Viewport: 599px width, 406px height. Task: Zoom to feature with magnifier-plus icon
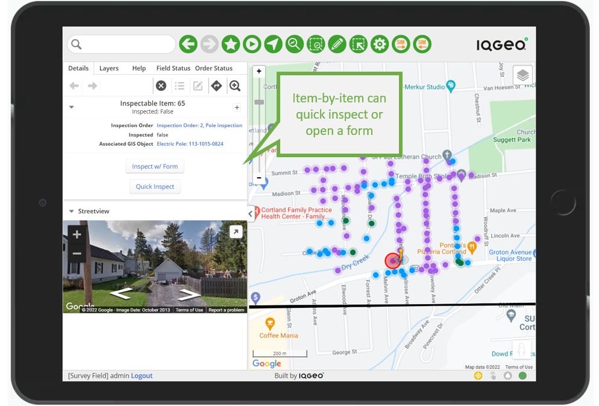coord(235,86)
